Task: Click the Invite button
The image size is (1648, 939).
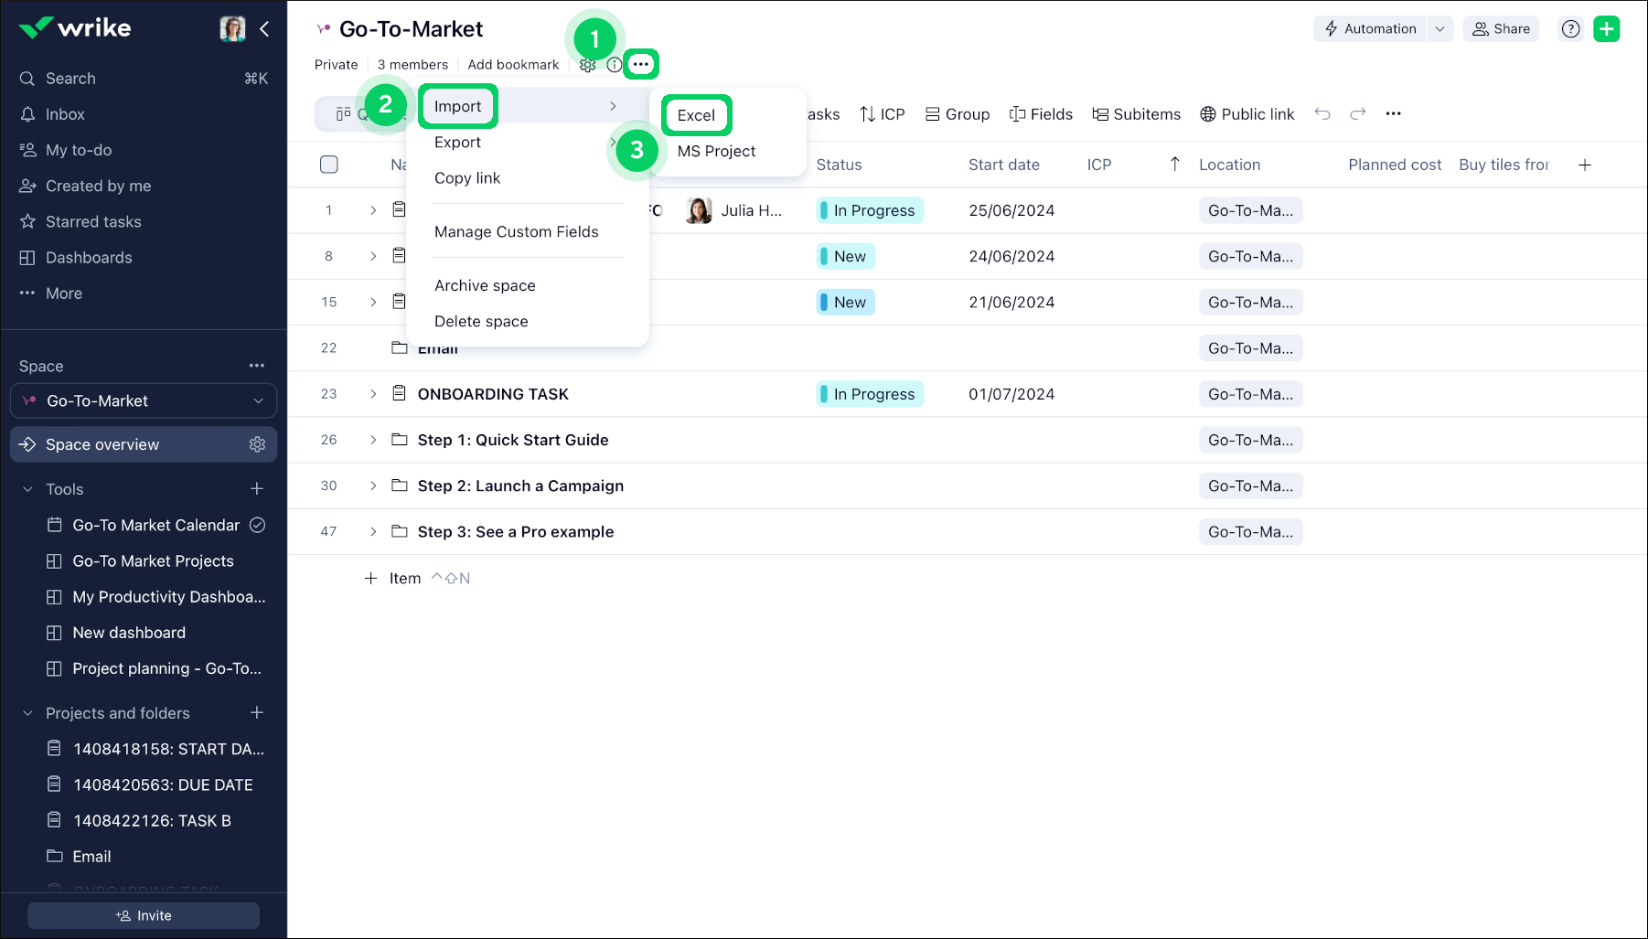Action: (x=144, y=915)
